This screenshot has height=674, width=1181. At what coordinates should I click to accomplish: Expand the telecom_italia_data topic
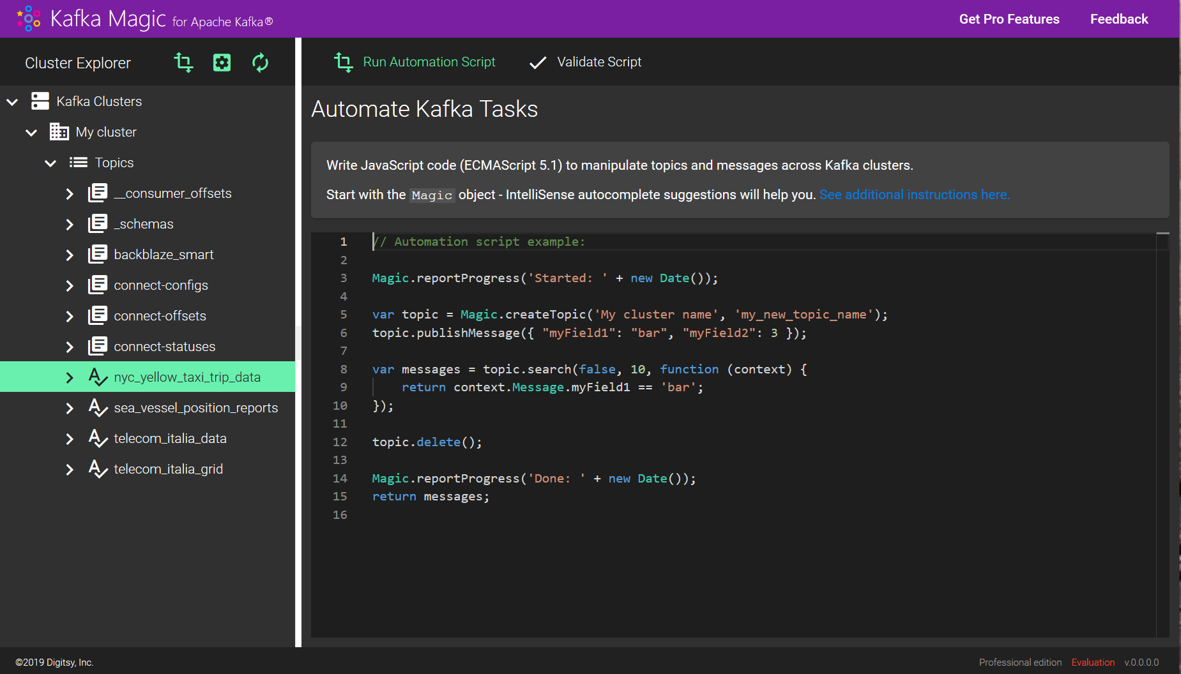point(70,438)
